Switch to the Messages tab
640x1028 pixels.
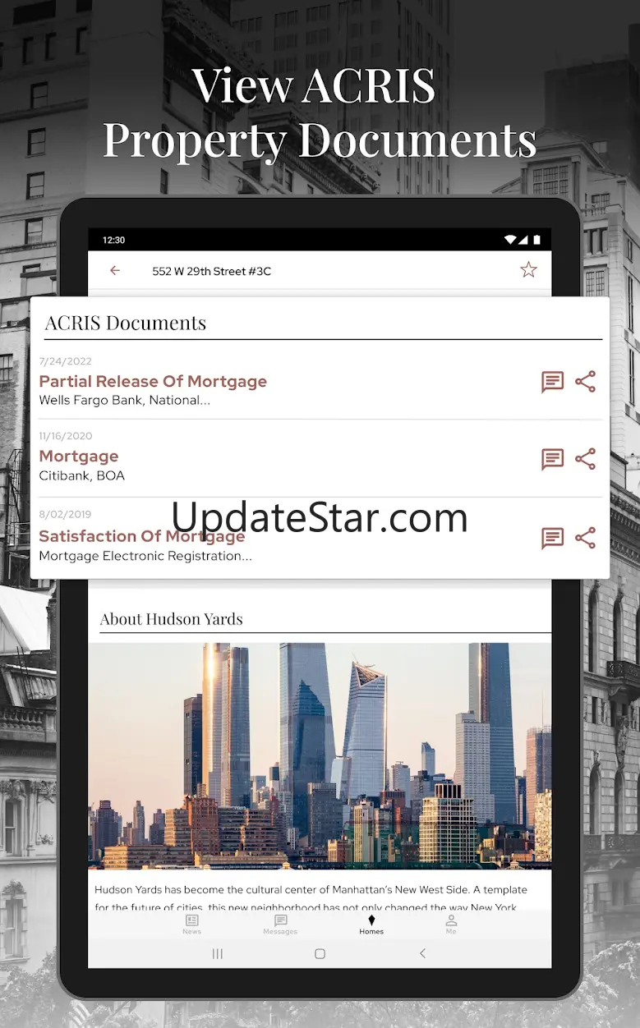tap(280, 924)
